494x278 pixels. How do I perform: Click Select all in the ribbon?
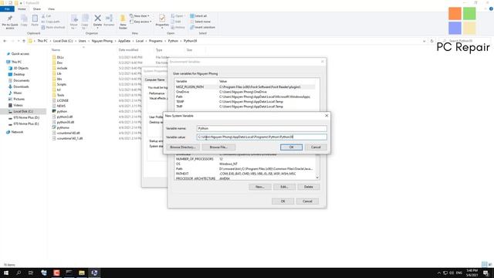click(x=198, y=15)
